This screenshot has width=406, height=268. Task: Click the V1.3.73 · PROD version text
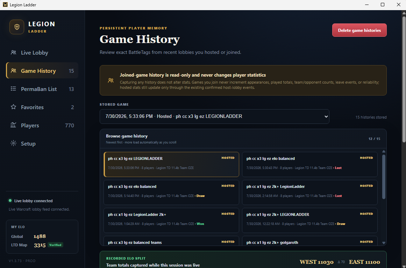[22, 261]
